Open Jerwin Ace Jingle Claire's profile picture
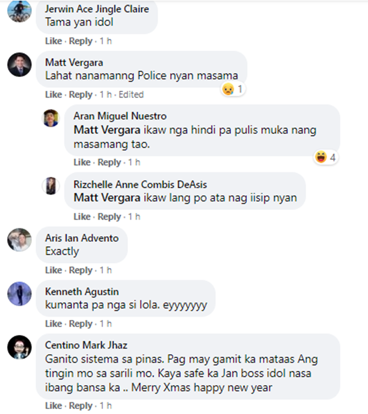The image size is (368, 414). [19, 11]
